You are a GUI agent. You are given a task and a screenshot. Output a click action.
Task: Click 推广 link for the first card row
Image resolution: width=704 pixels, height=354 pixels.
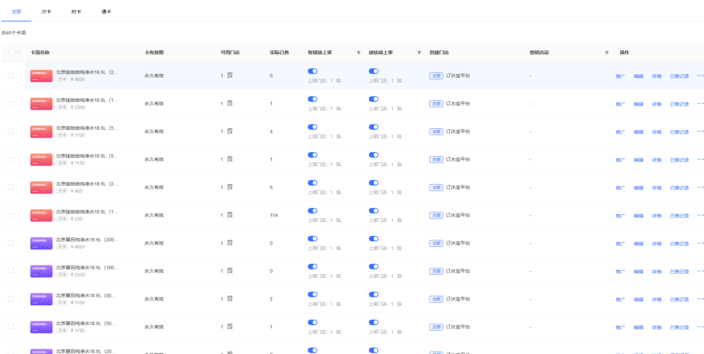620,76
